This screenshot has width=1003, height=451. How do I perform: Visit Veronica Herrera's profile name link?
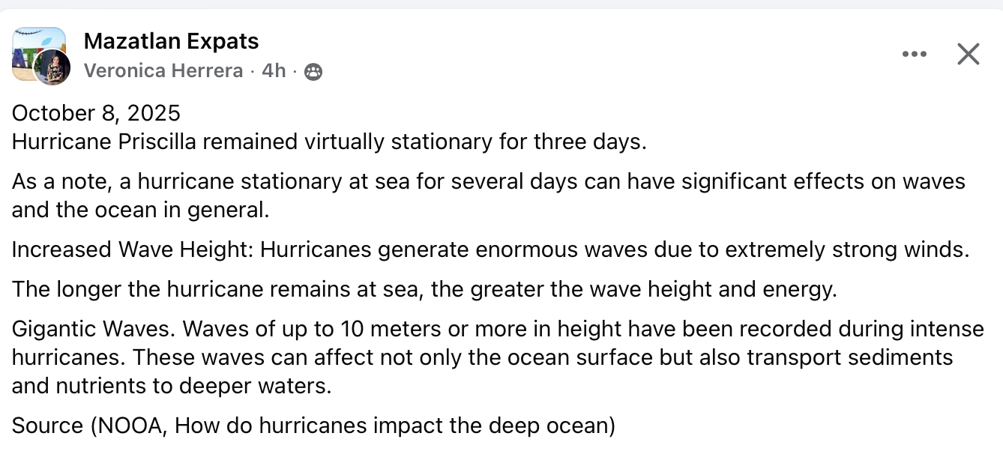[x=163, y=70]
